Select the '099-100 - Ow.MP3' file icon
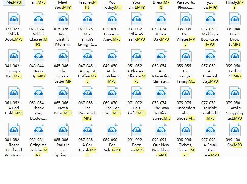 [235, 130]
